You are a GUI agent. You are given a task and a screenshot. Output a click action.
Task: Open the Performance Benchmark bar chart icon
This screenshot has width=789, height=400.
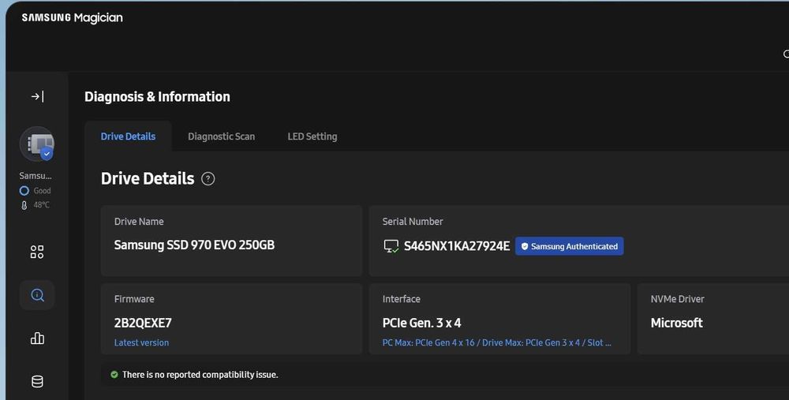(x=37, y=338)
